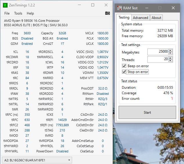Select the Freq value 3600
Viewport: 184px width, 164px height.
[27, 33]
